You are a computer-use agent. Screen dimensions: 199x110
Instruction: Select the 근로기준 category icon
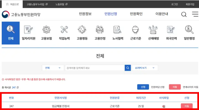click(x=136, y=33)
